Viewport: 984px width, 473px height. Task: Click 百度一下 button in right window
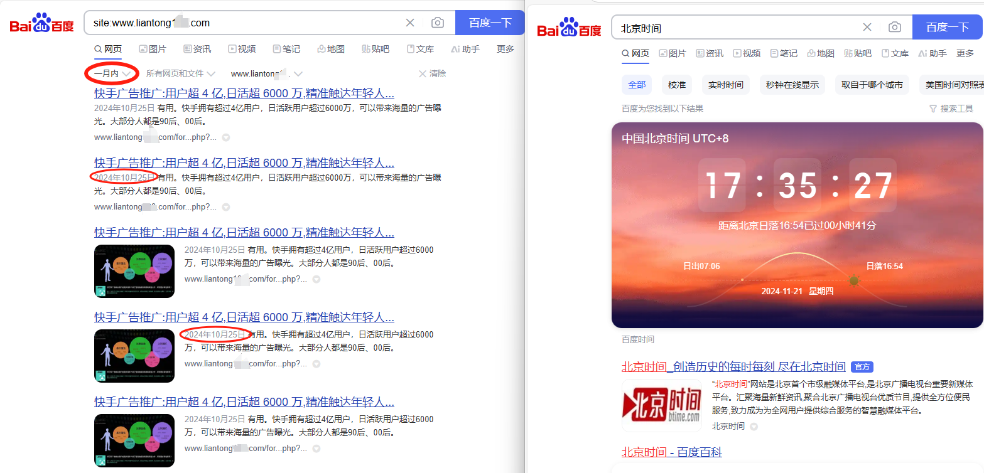[x=947, y=27]
